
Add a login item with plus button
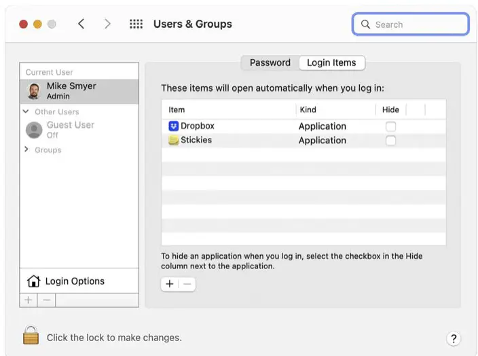click(x=170, y=284)
